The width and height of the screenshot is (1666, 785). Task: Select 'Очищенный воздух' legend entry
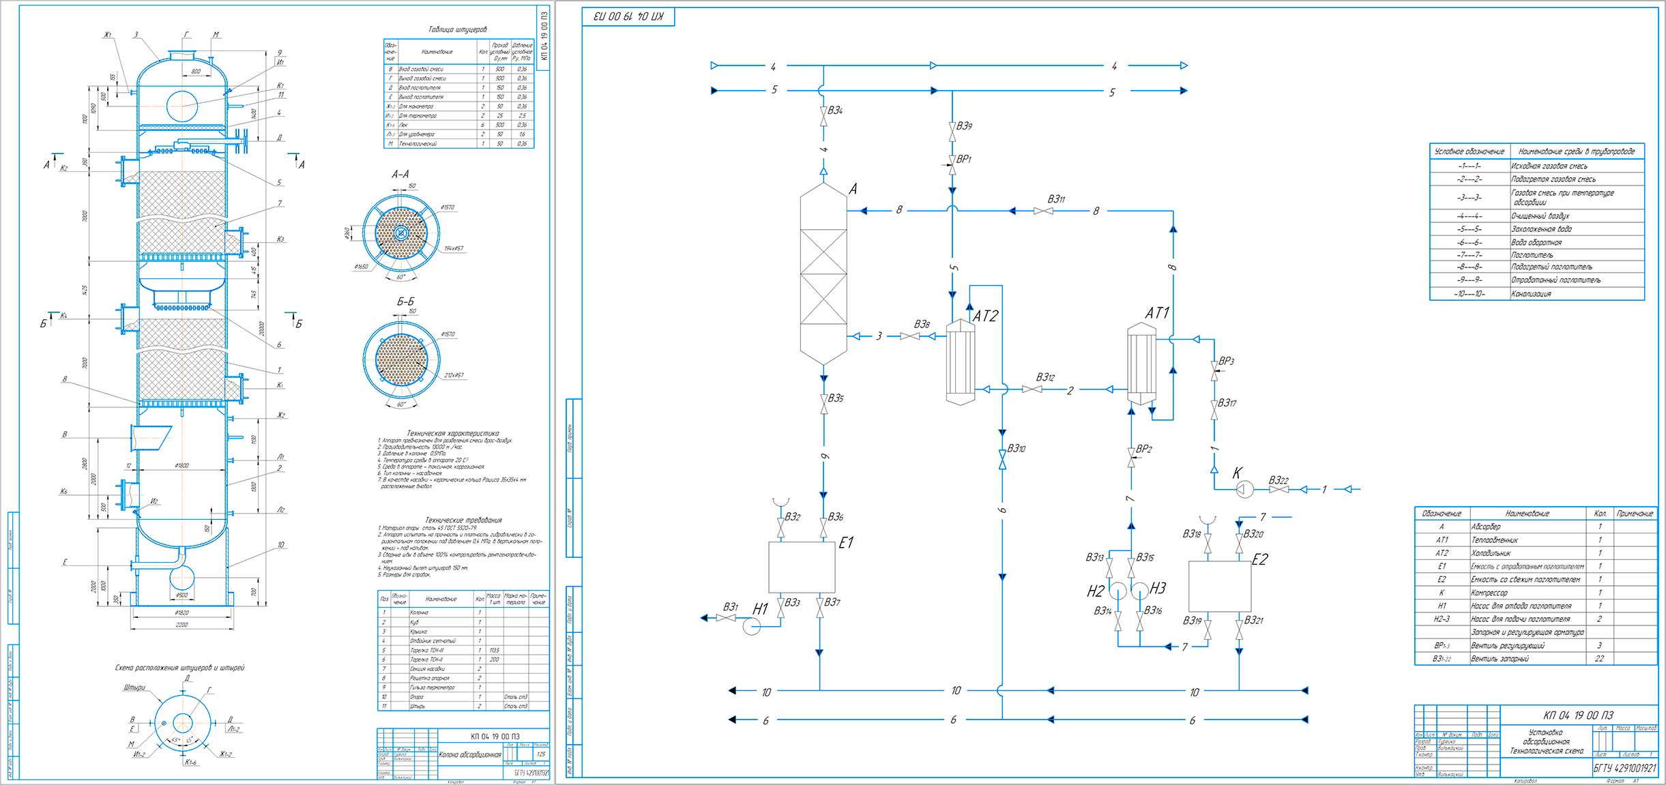1540,216
